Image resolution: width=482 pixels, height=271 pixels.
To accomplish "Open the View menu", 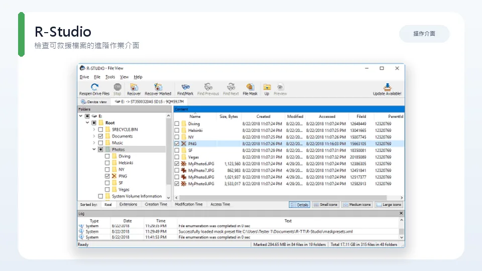I will pyautogui.click(x=124, y=77).
